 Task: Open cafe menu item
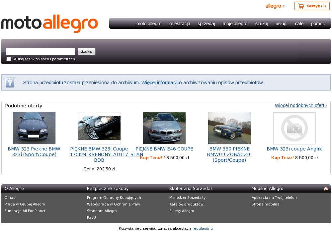pyautogui.click(x=299, y=24)
